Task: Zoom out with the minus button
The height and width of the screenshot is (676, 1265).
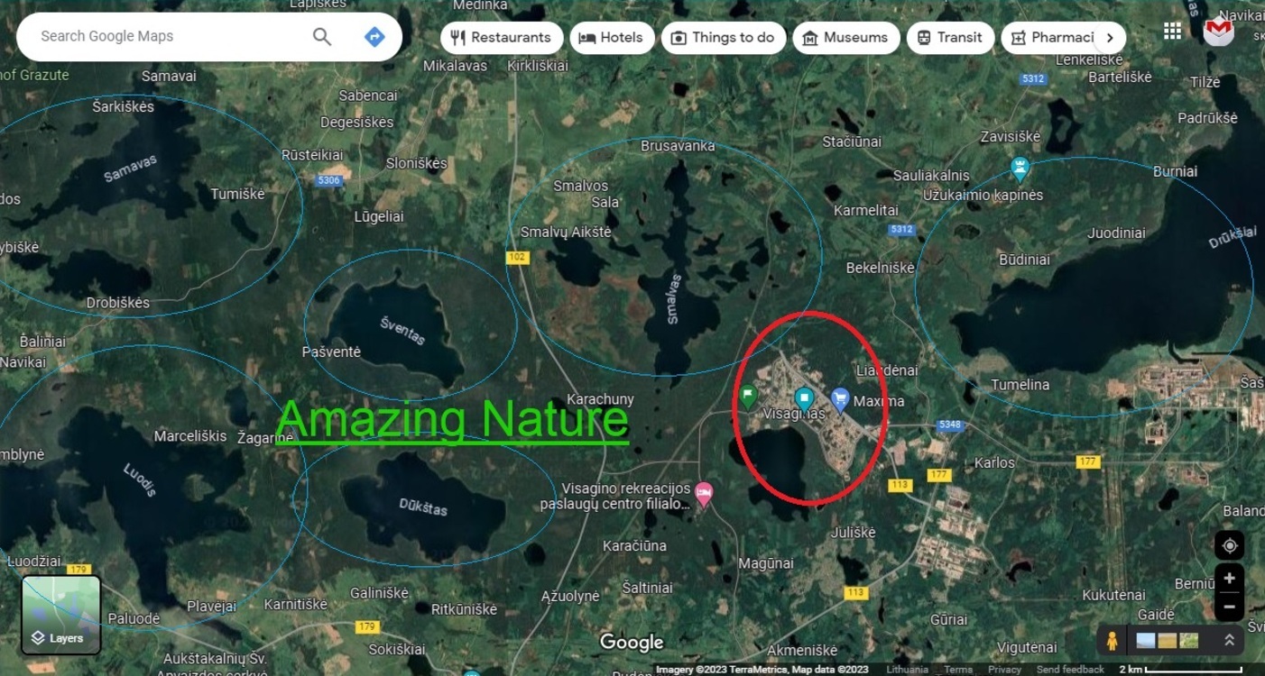Action: (x=1229, y=607)
